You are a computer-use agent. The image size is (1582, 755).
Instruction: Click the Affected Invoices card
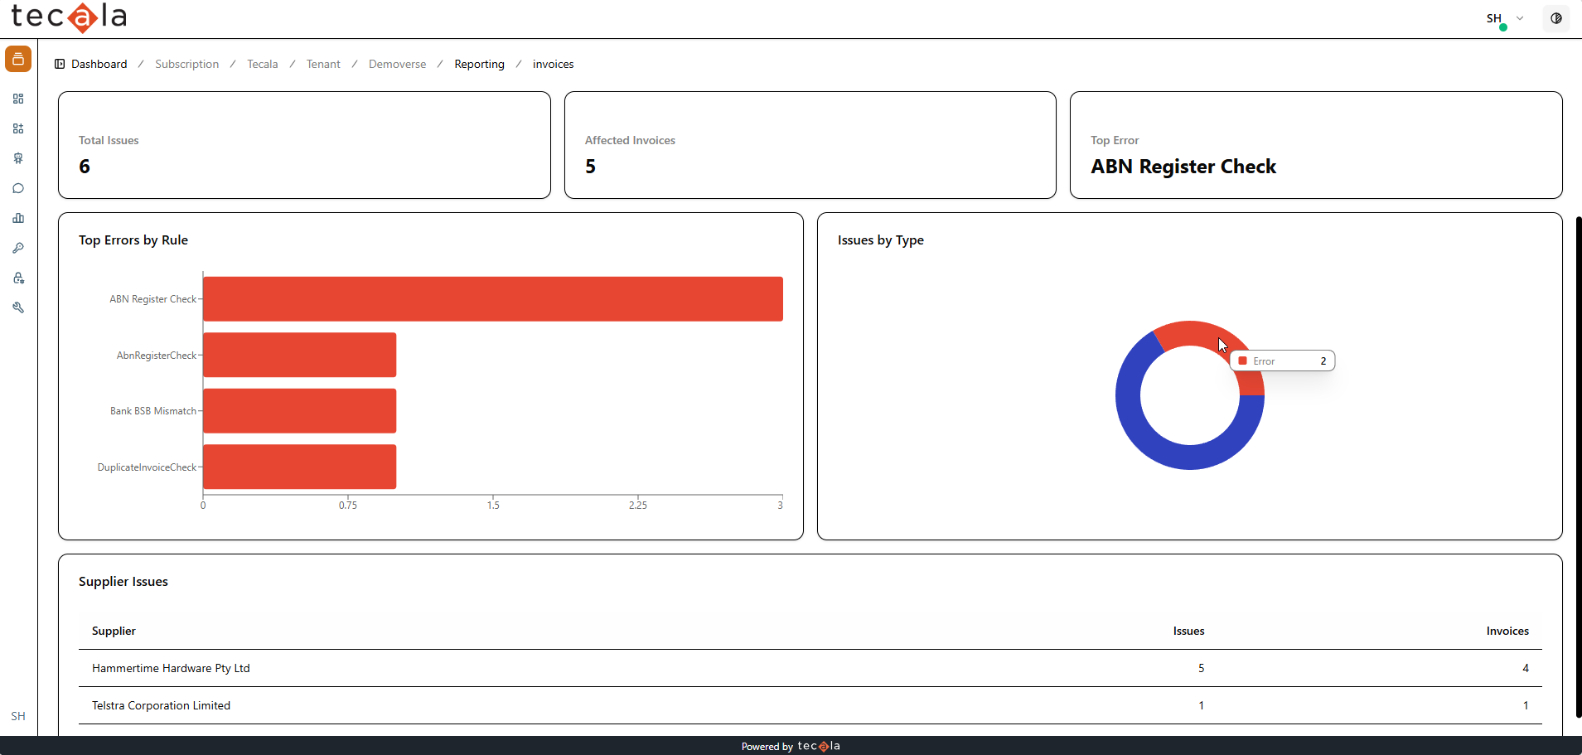[810, 145]
